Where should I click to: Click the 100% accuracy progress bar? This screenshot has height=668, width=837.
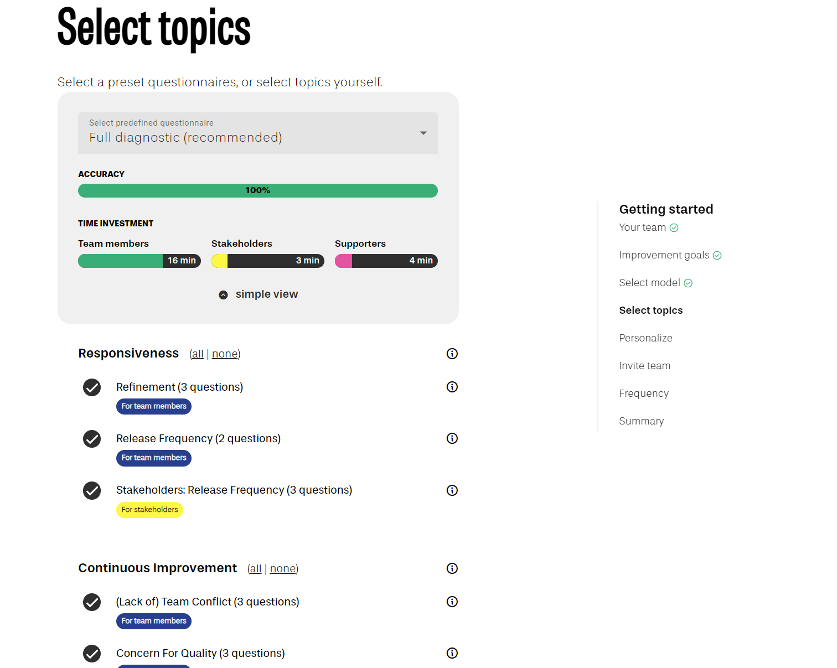(258, 190)
